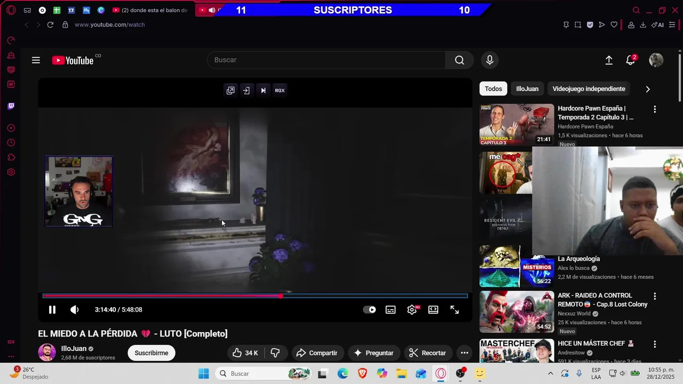The image size is (683, 384).
Task: Open Opera tab search magnifier
Action: click(636, 10)
